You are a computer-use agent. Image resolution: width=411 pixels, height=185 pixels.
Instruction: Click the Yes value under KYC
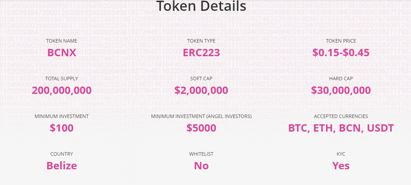[341, 165]
